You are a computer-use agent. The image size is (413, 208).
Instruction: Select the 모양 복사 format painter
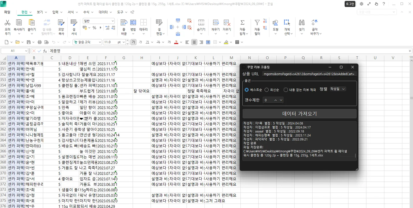[x=61, y=23]
